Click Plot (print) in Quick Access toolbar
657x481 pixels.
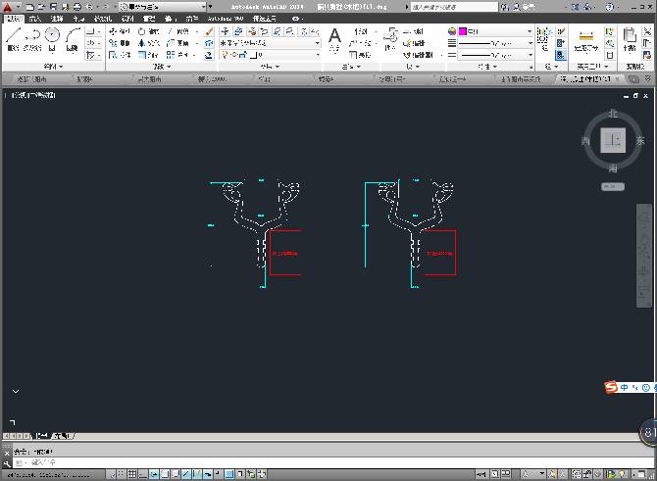tap(77, 7)
